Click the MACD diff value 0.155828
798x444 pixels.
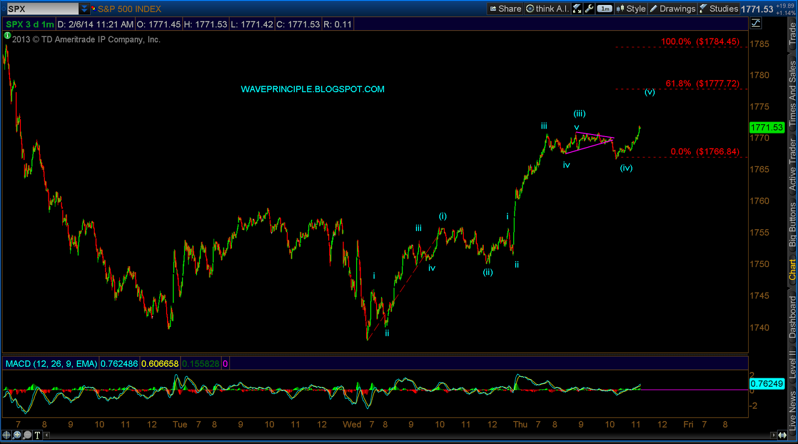tap(200, 364)
